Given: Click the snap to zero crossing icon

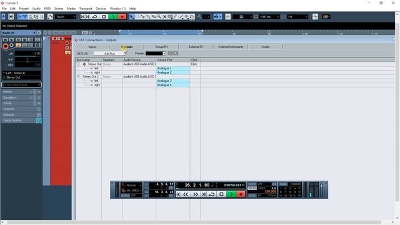Looking at the screenshot, I should (x=315, y=17).
